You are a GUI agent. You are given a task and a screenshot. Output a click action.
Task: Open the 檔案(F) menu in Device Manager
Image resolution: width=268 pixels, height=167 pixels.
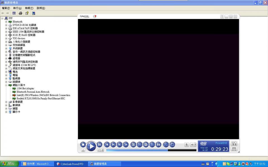coord(6,8)
